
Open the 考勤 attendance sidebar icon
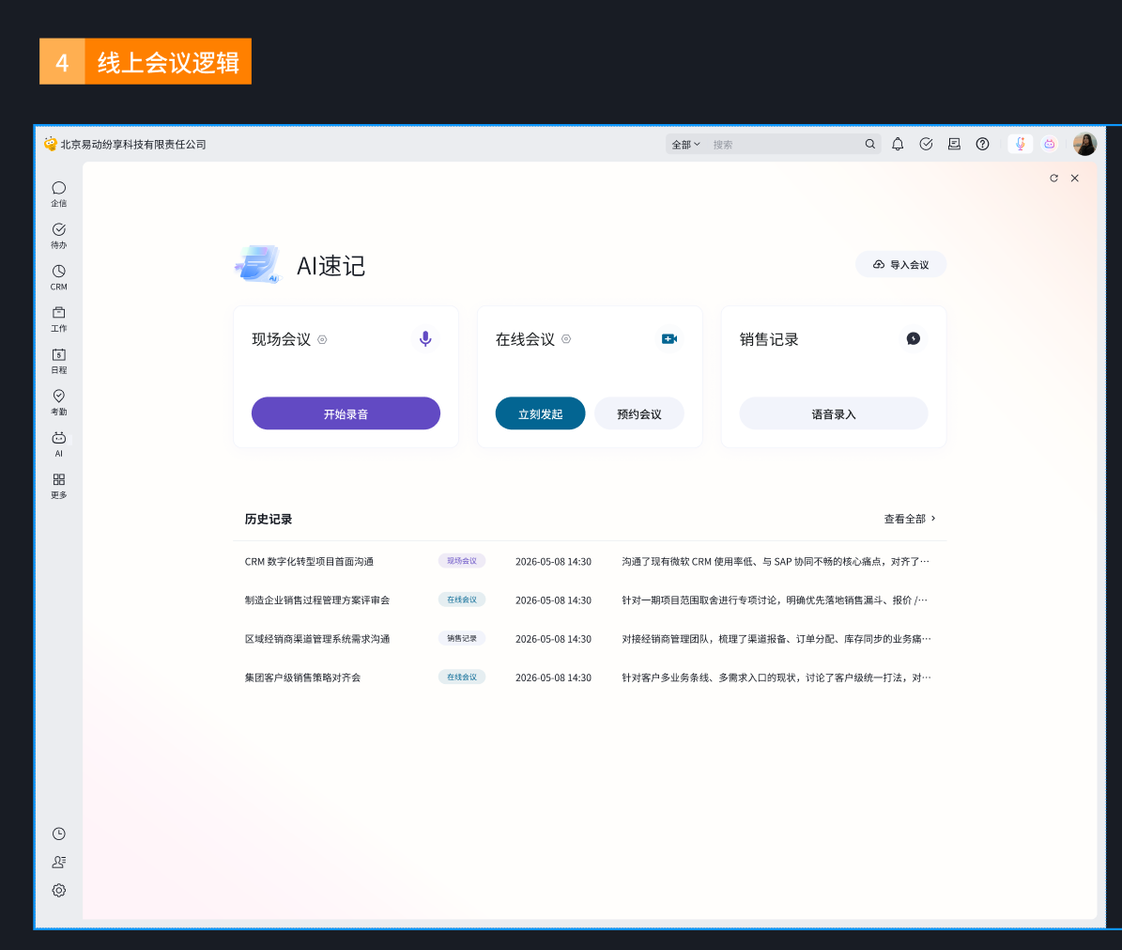point(58,402)
